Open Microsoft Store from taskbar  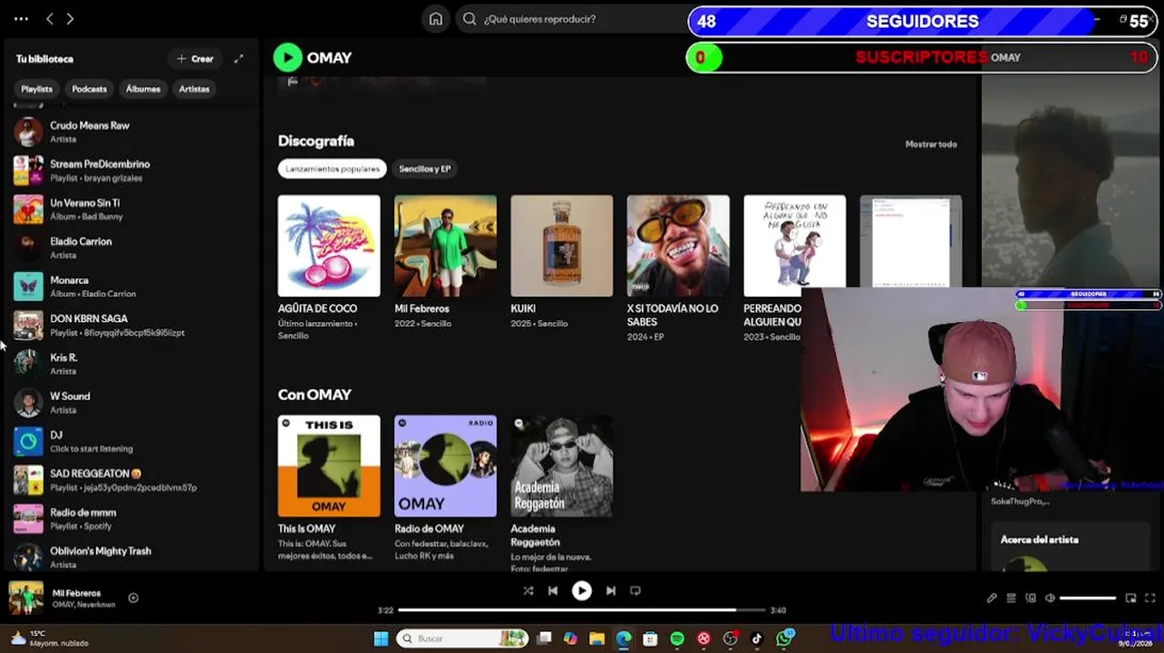650,638
